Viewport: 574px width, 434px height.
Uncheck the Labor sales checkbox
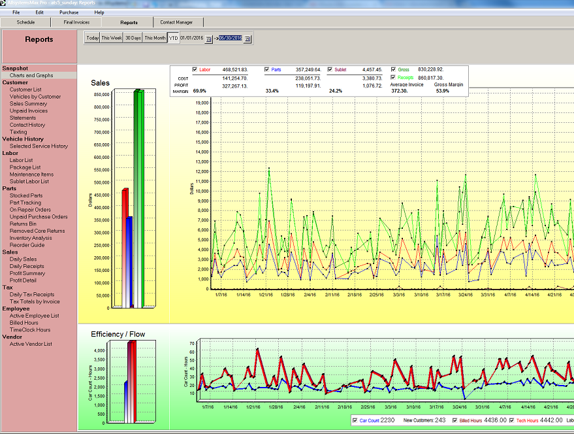click(195, 69)
